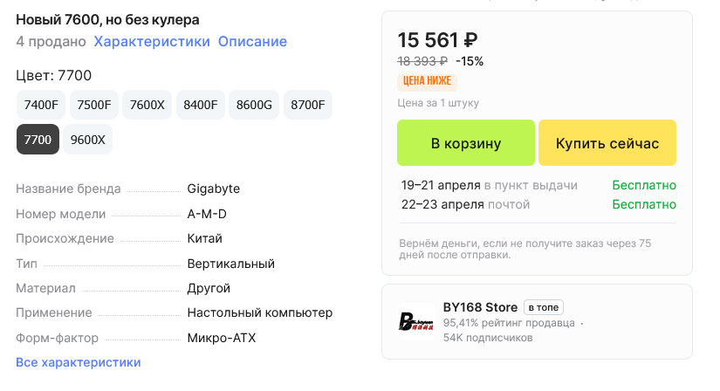This screenshot has width=720, height=391.
Task: Select the 7600X color variant
Action: pos(147,106)
